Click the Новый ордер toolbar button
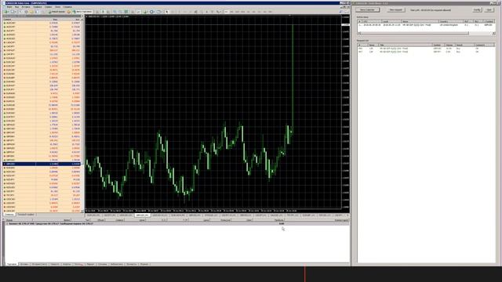502x282 pixels. pyautogui.click(x=56, y=12)
